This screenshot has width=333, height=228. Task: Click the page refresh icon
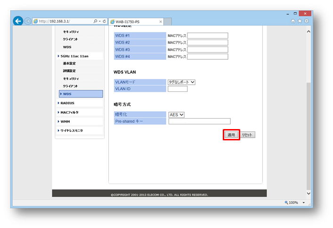point(104,21)
